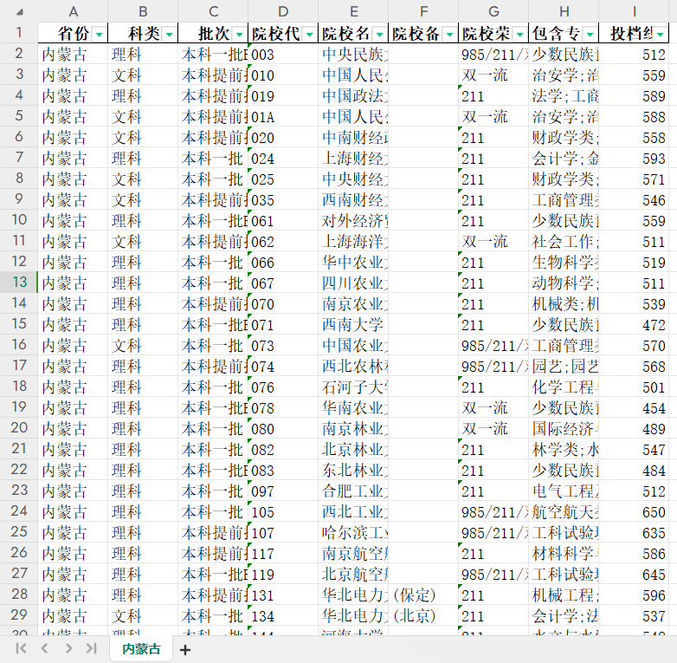Go to previous sheet arrow
677x663 pixels.
click(x=44, y=648)
